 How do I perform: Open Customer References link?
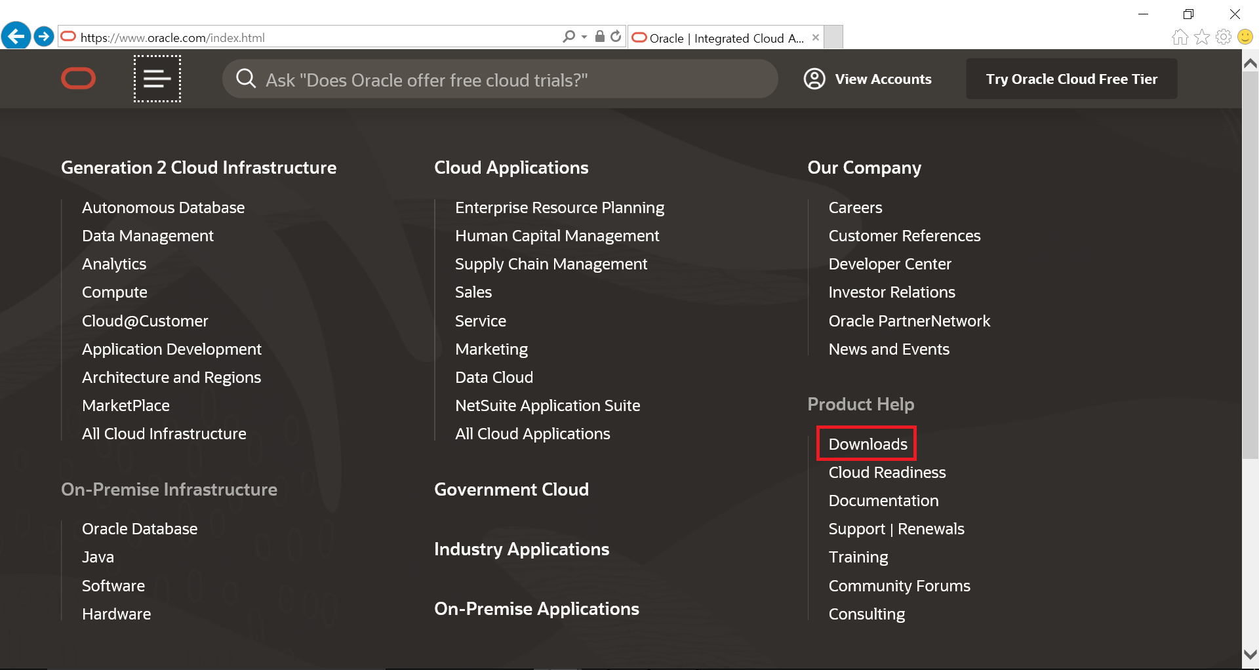904,236
